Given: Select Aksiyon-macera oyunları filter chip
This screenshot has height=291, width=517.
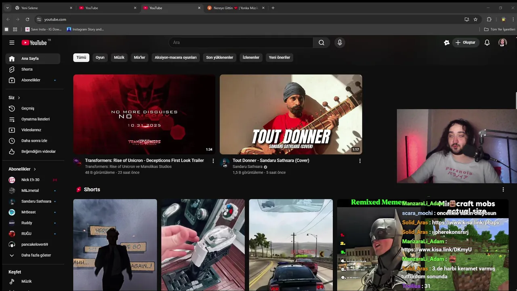Looking at the screenshot, I should tap(176, 57).
